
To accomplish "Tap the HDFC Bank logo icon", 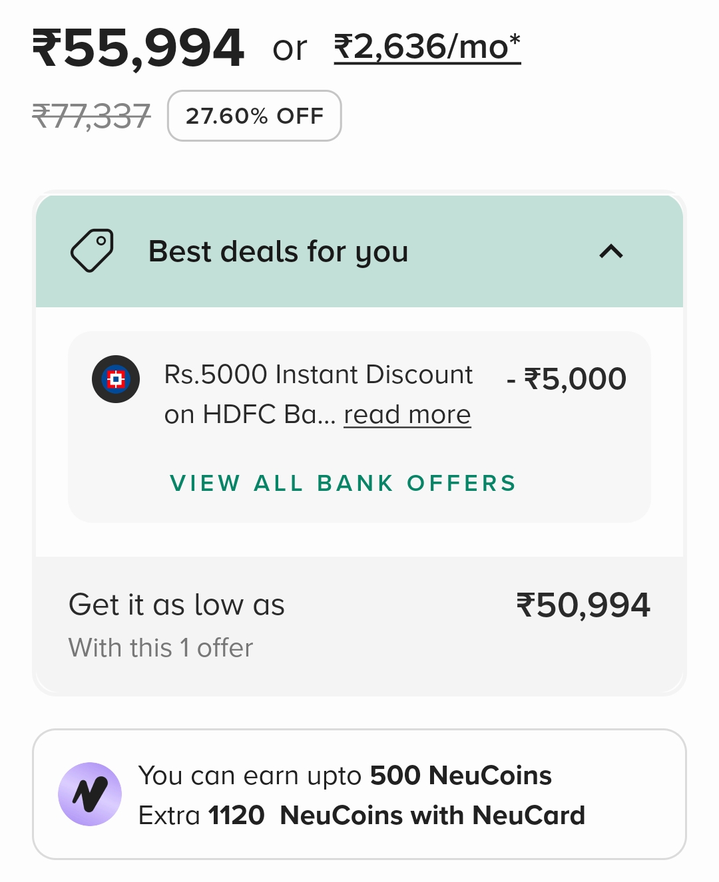I will (x=116, y=379).
